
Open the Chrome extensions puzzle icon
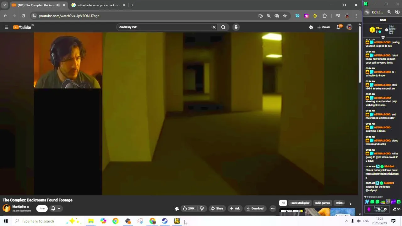[325, 16]
